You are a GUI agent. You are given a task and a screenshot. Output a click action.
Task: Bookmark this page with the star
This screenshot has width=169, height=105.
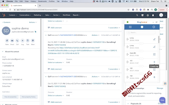click(128, 10)
